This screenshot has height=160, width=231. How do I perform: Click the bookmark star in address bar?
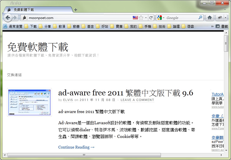(141, 18)
